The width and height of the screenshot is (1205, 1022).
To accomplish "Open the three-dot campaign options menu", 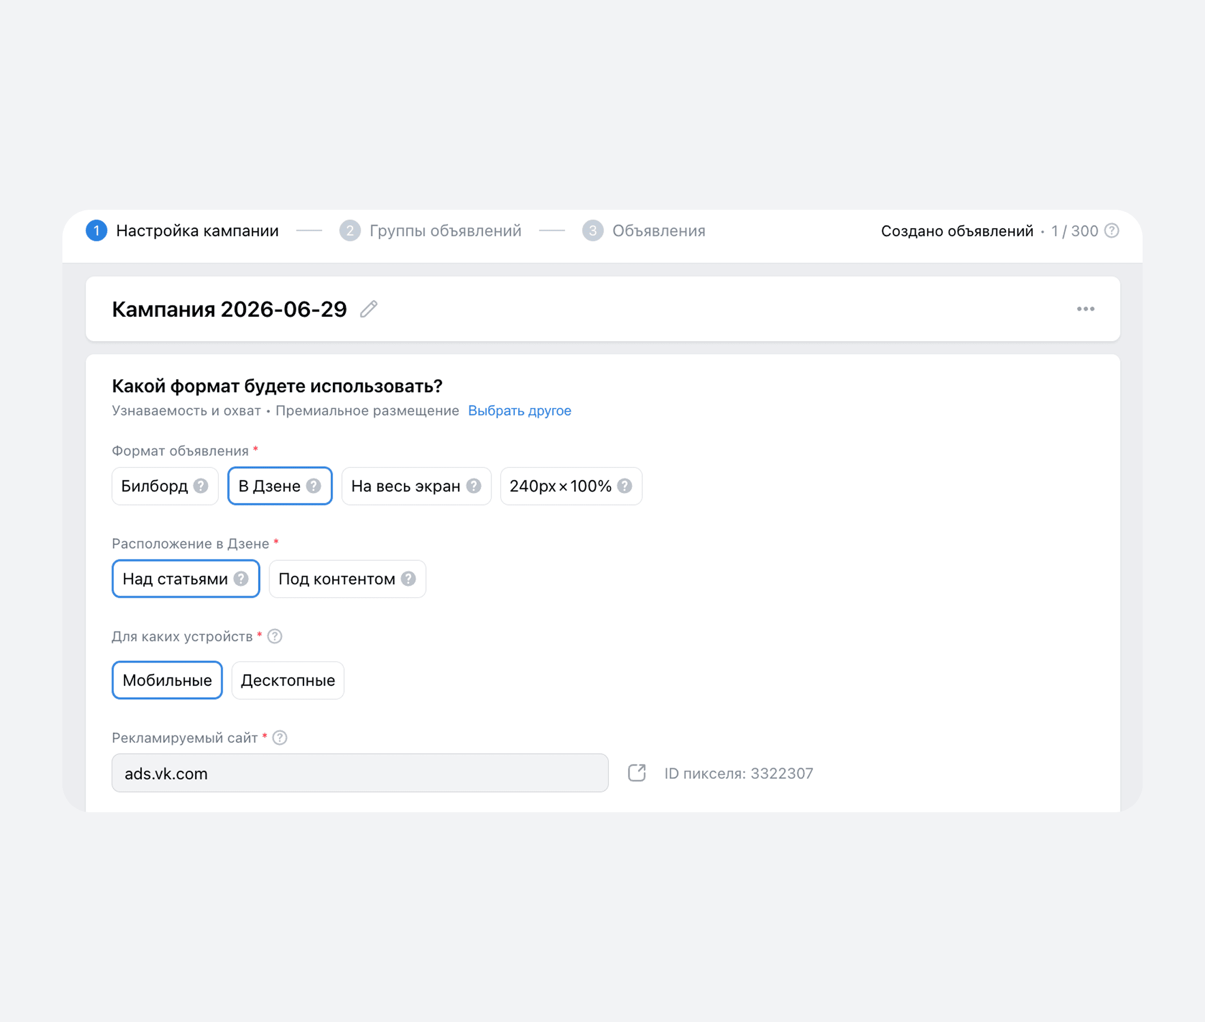I will pyautogui.click(x=1085, y=309).
